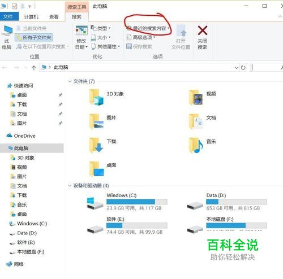
Task: Click the Windows (C:) usage bar
Action: [x=137, y=202]
